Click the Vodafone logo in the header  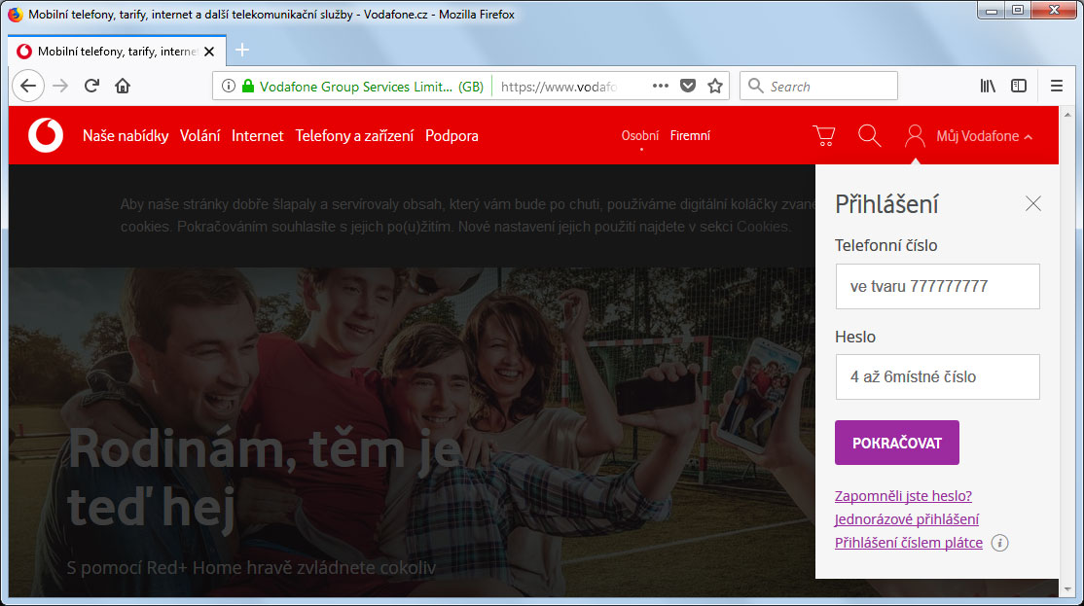click(x=46, y=135)
